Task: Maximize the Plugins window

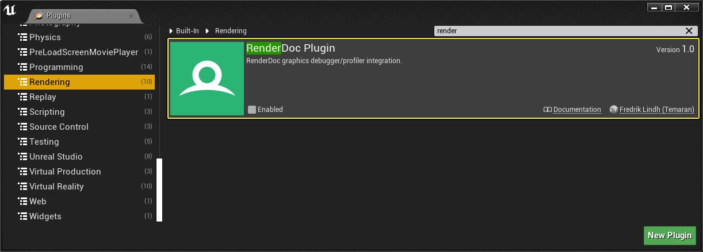Action: tap(668, 7)
